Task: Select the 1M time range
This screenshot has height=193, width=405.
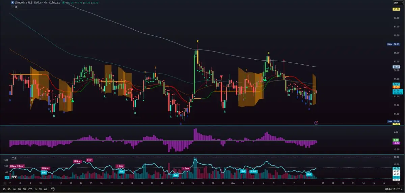Action: pyautogui.click(x=14, y=189)
